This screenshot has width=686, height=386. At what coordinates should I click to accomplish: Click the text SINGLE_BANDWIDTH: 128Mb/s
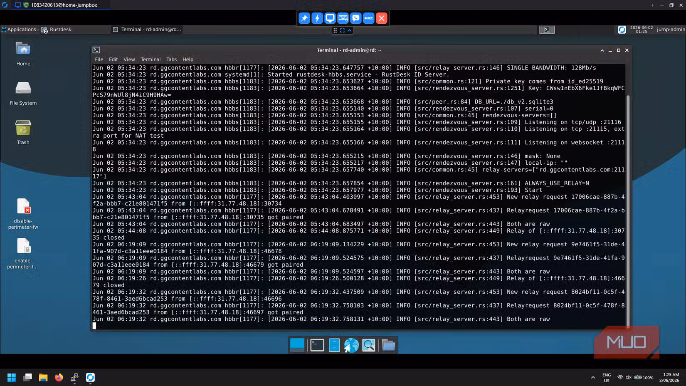tap(551, 68)
